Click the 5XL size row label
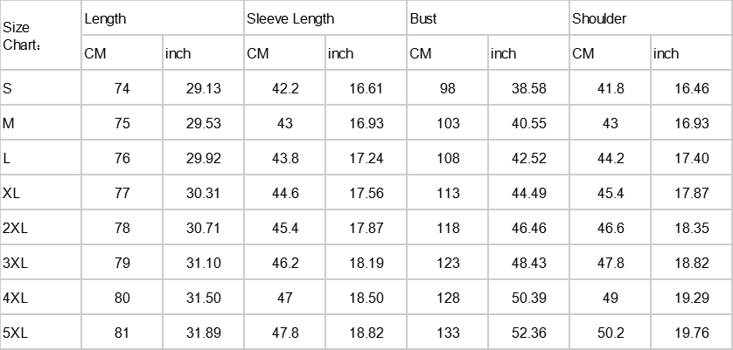The height and width of the screenshot is (350, 733). pyautogui.click(x=16, y=333)
